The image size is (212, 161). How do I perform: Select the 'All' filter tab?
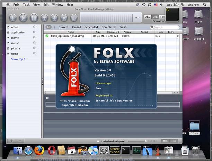point(48,27)
